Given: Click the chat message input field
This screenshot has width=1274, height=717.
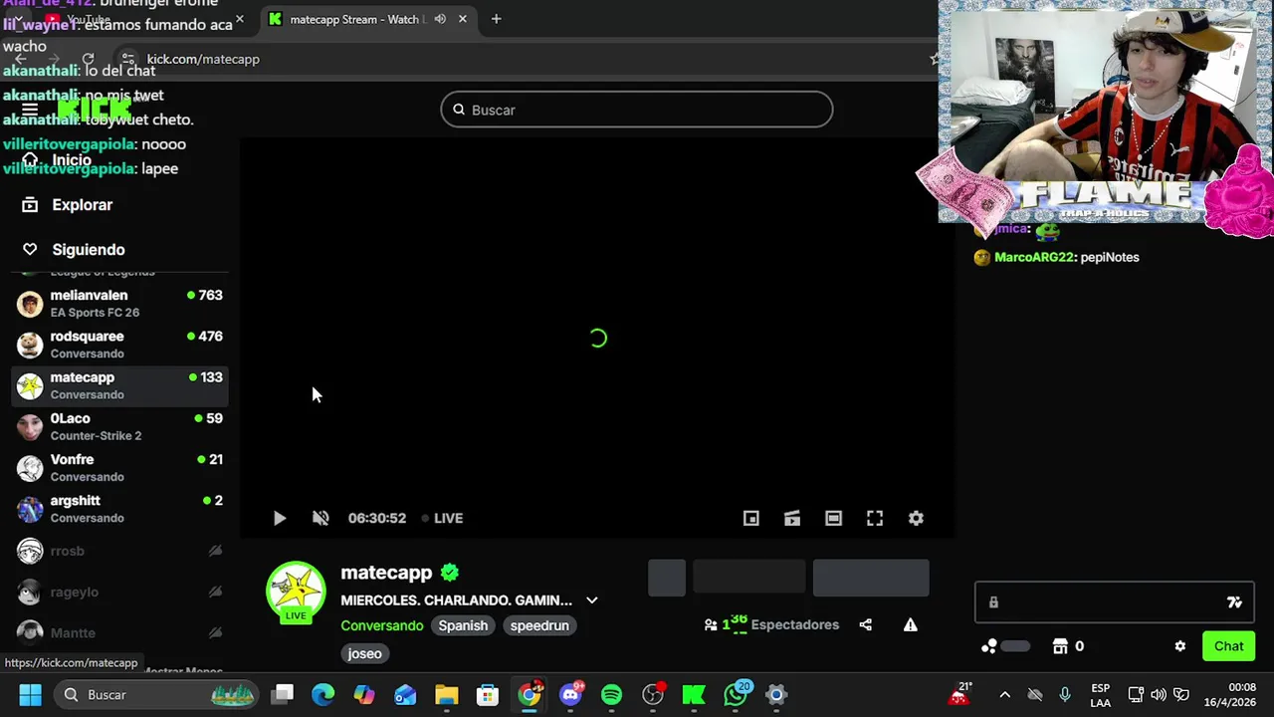Looking at the screenshot, I should [x=1114, y=602].
